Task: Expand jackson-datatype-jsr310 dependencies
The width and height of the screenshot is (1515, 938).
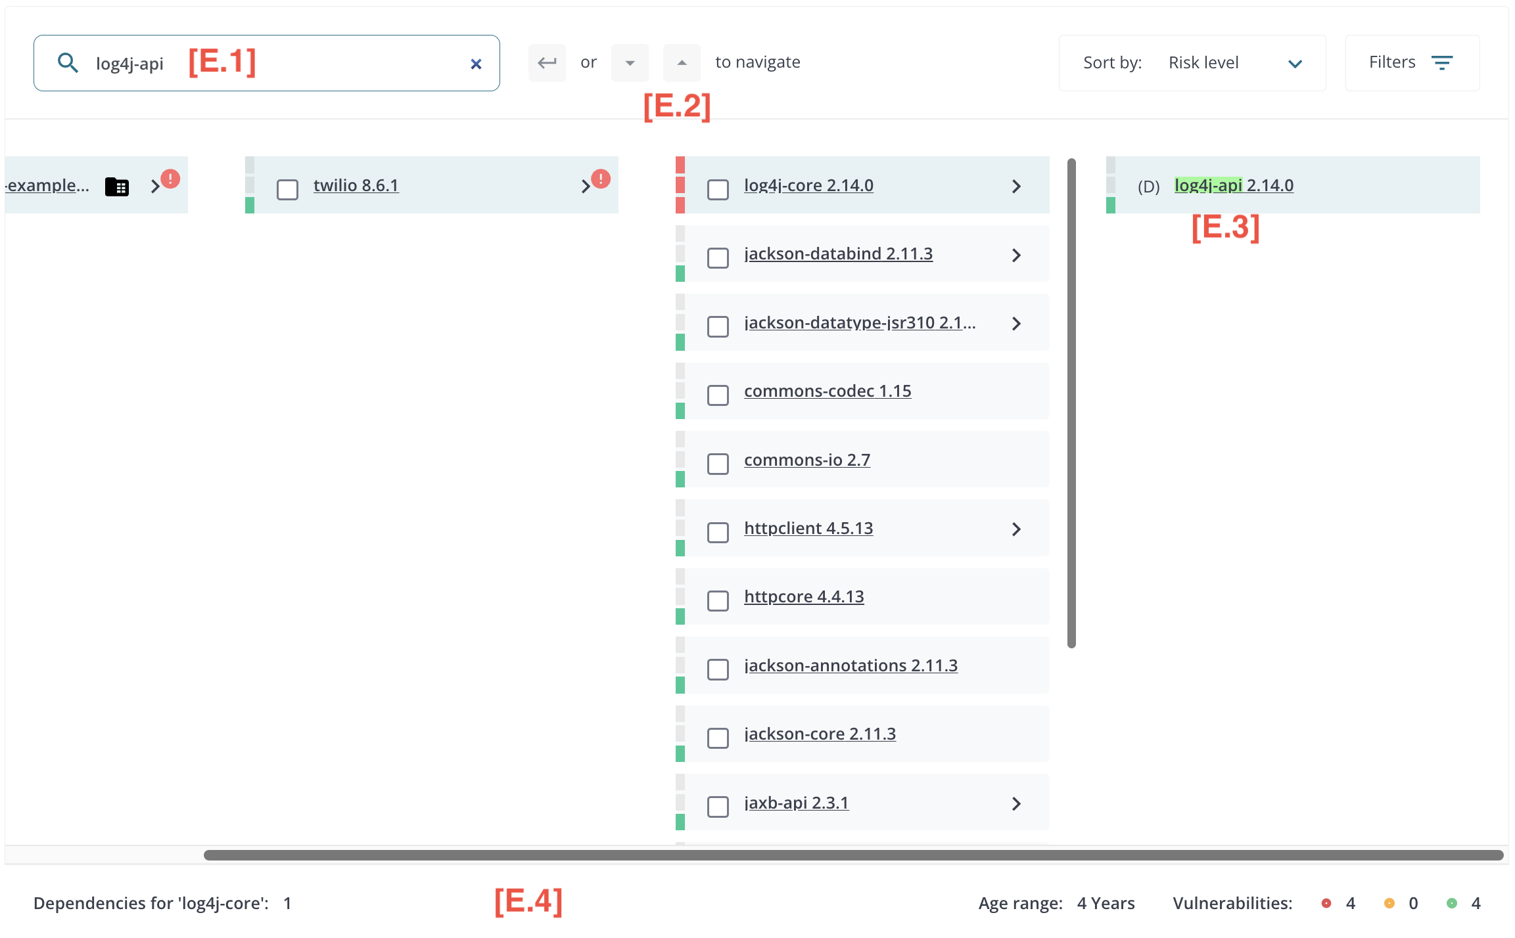Action: [x=1016, y=323]
